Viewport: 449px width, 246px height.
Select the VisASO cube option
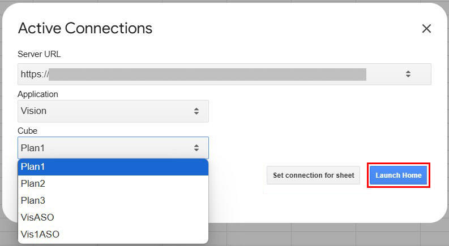113,217
